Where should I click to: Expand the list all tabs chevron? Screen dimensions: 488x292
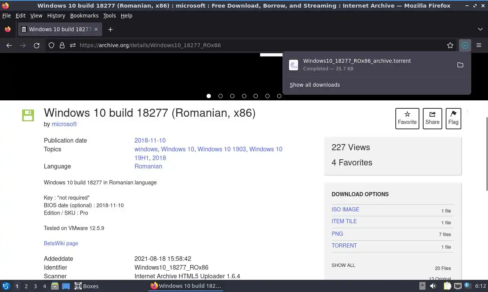click(x=480, y=29)
